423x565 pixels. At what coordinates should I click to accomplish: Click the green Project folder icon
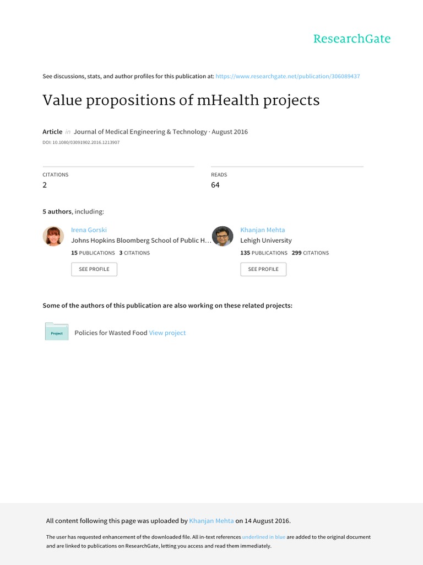(x=56, y=332)
